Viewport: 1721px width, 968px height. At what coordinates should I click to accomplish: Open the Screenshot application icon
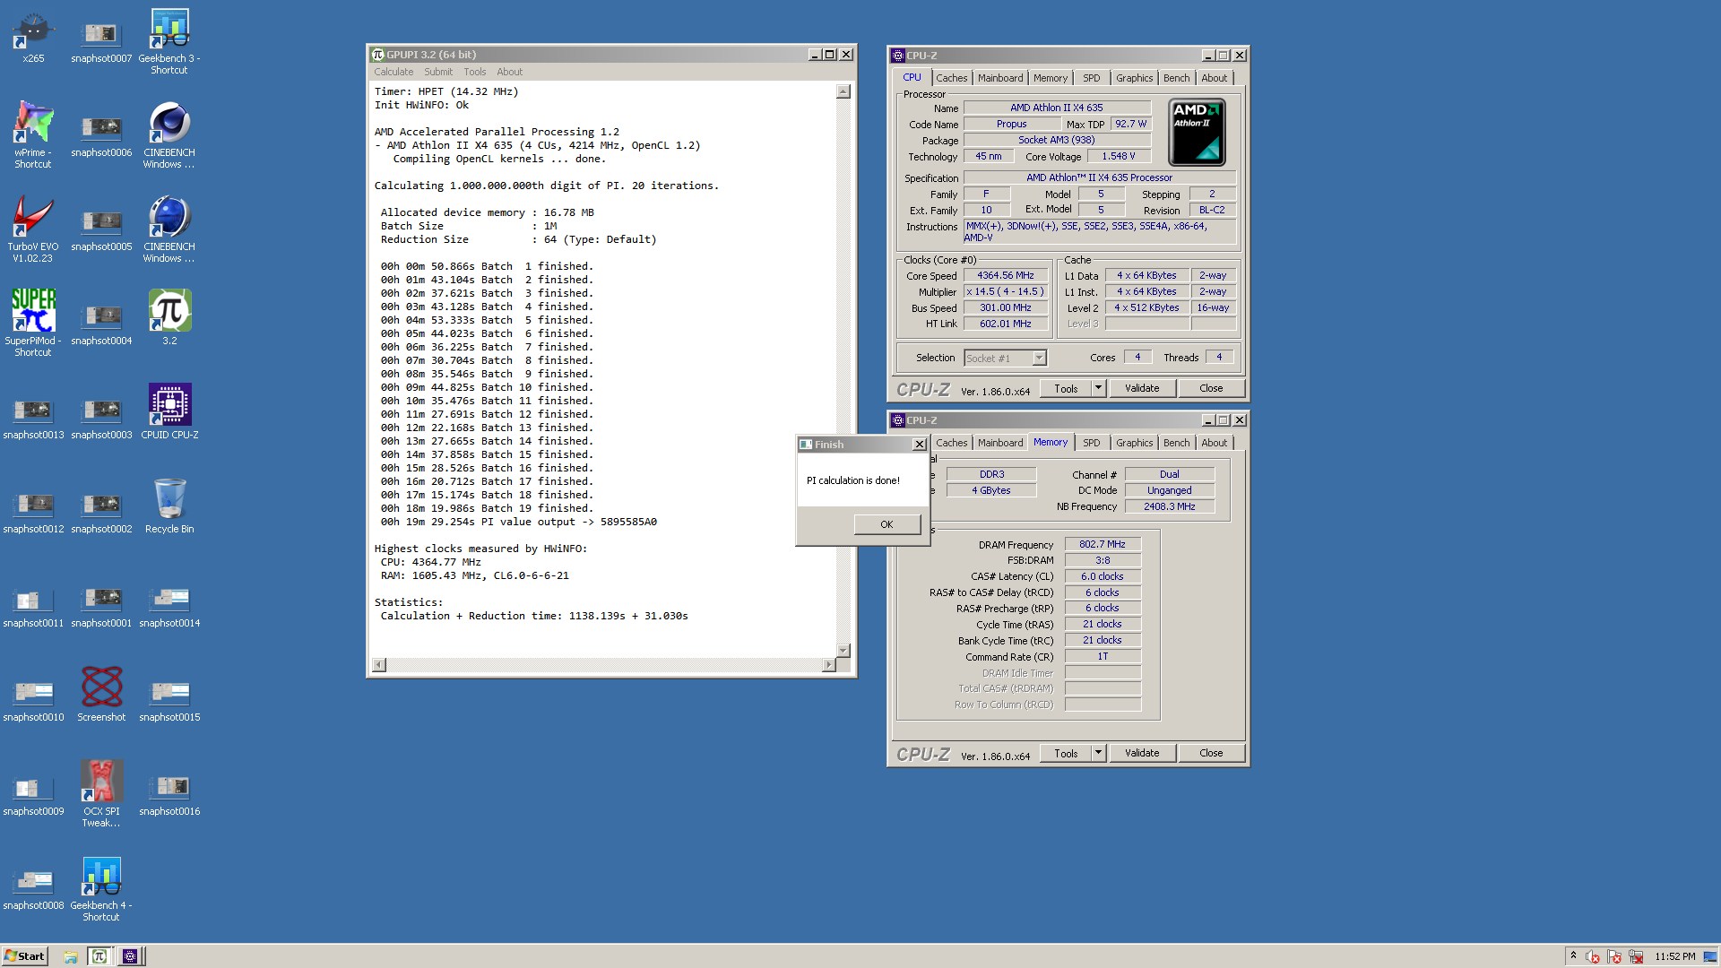(101, 693)
